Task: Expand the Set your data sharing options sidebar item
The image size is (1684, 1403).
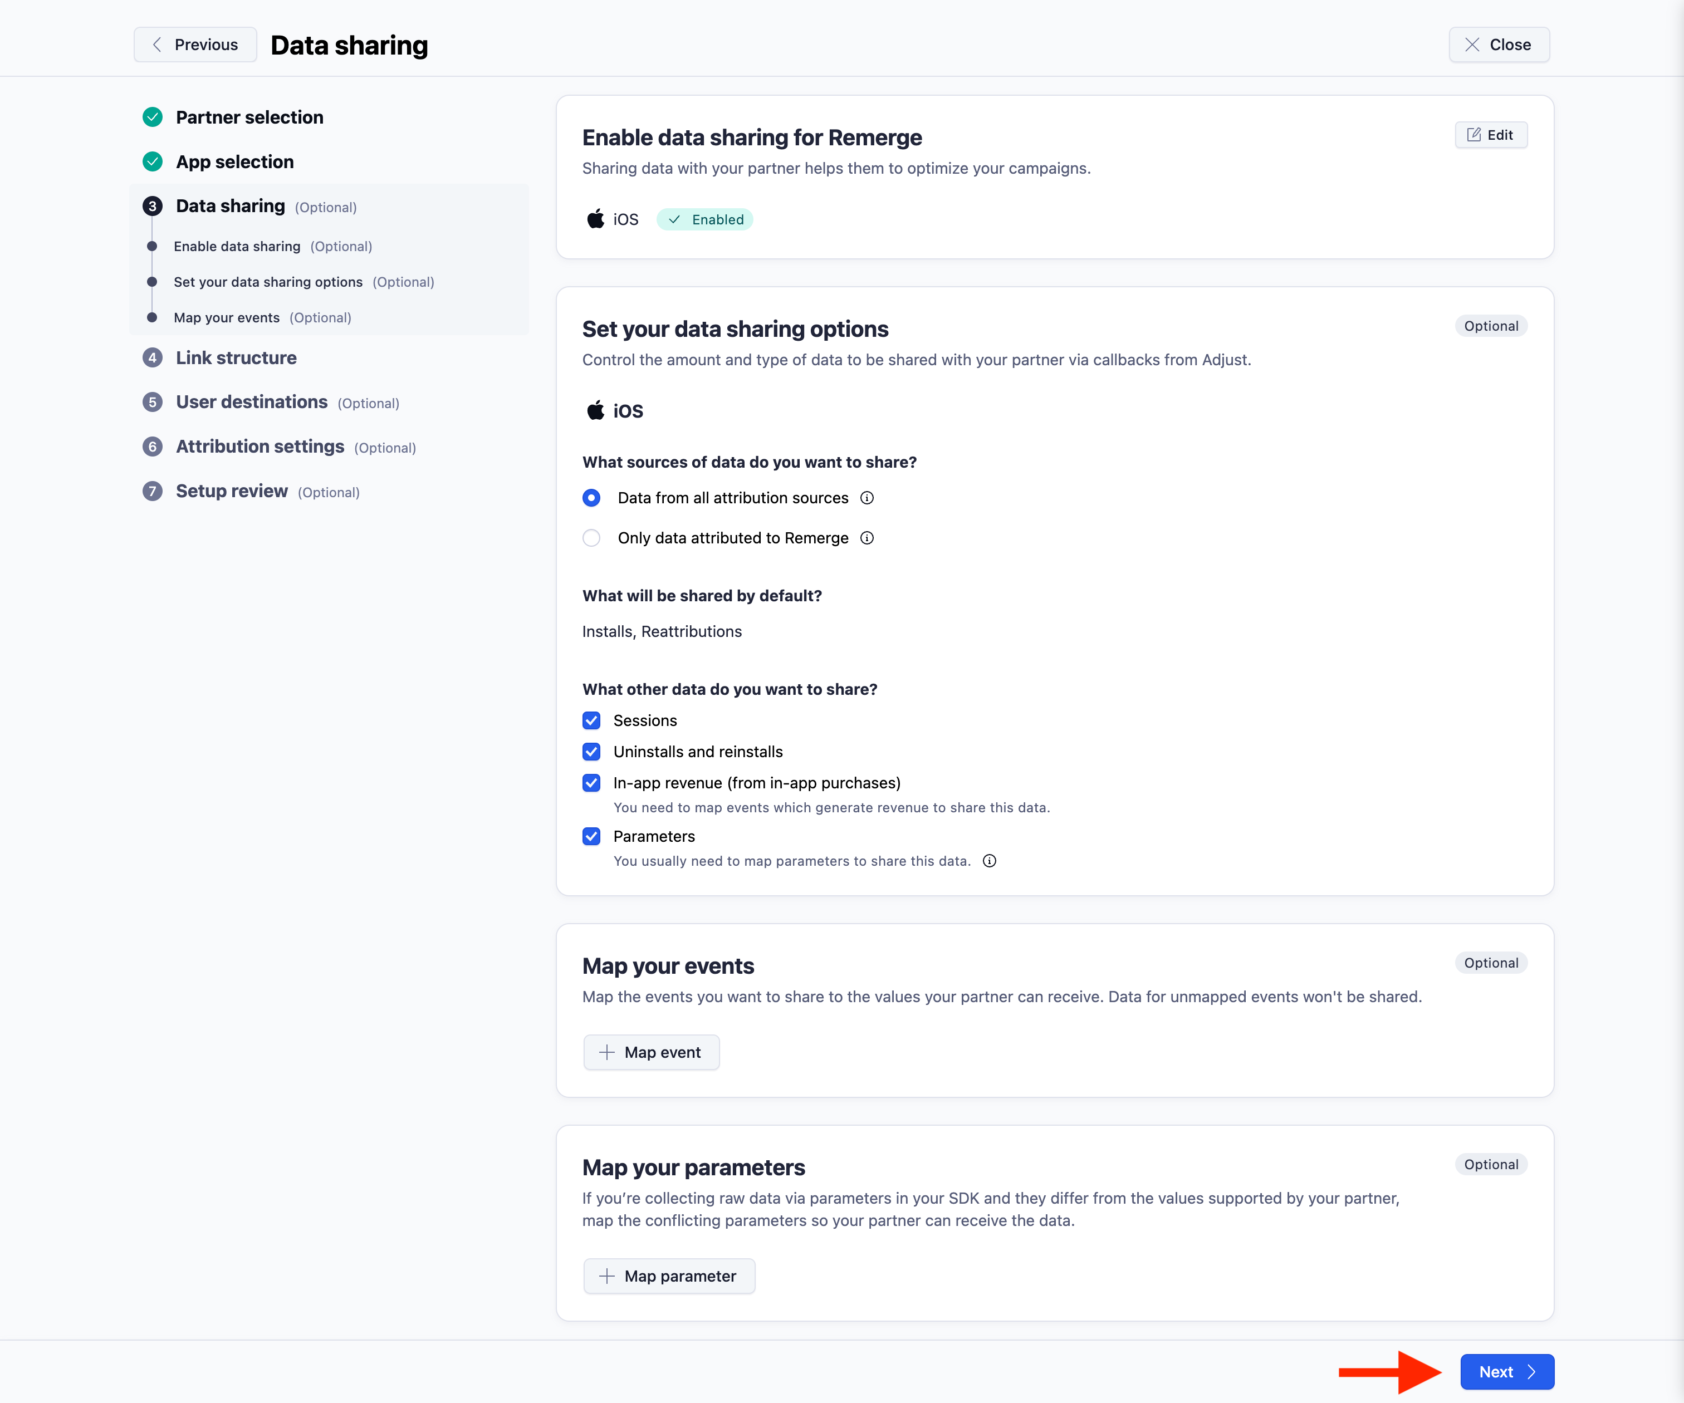Action: click(x=268, y=281)
